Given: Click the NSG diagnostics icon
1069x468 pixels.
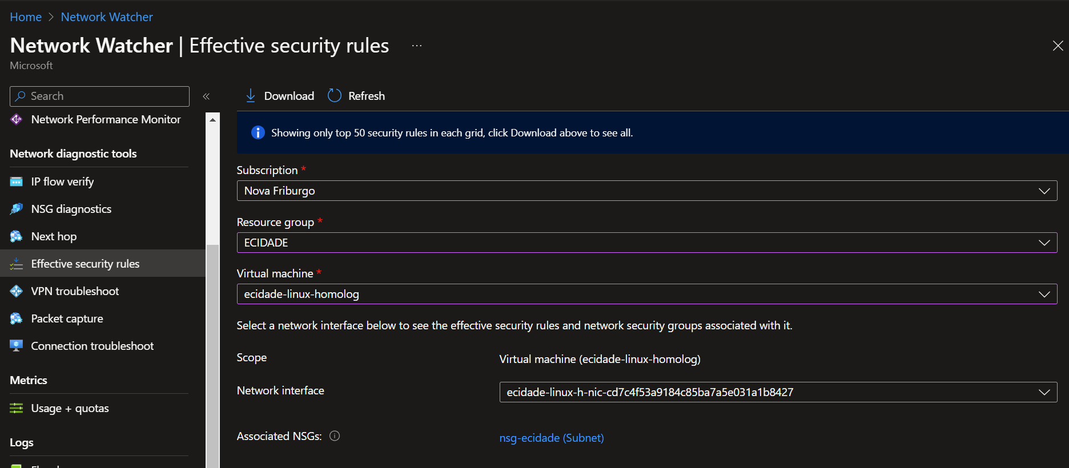Looking at the screenshot, I should (x=17, y=209).
